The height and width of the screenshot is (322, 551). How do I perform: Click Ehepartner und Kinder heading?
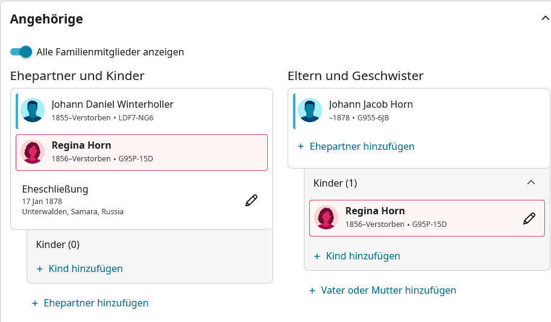pos(77,76)
